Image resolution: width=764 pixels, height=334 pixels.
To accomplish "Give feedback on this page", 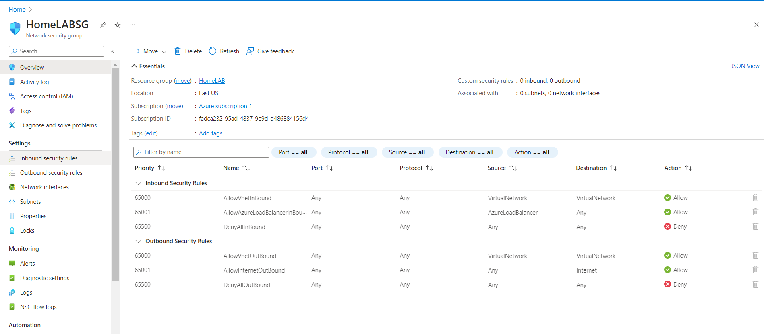I will click(x=270, y=51).
